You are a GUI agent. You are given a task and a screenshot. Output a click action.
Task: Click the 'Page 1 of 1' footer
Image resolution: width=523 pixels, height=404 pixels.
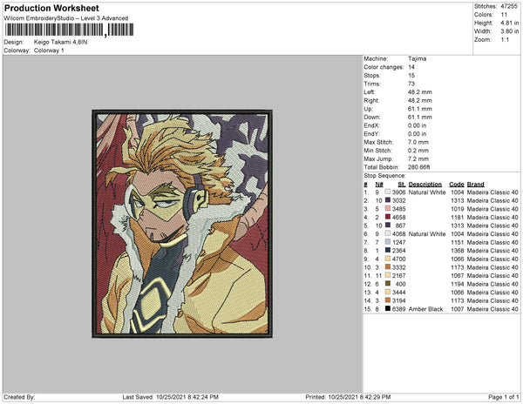pyautogui.click(x=503, y=397)
